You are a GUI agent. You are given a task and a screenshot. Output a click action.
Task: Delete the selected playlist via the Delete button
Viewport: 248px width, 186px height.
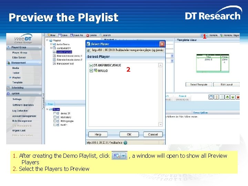click(91, 35)
